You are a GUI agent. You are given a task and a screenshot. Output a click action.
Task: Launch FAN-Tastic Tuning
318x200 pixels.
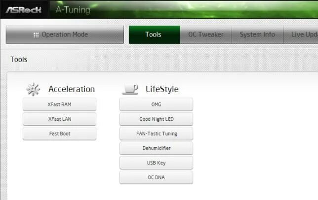(x=156, y=133)
